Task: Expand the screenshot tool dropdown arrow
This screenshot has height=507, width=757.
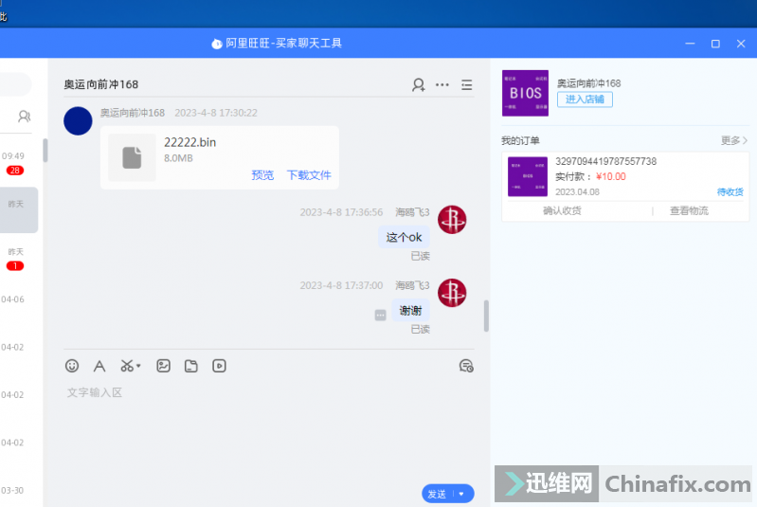Action: click(138, 366)
